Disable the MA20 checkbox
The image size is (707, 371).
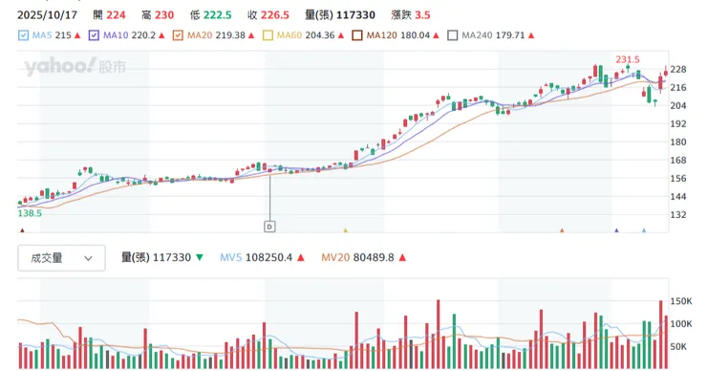178,35
